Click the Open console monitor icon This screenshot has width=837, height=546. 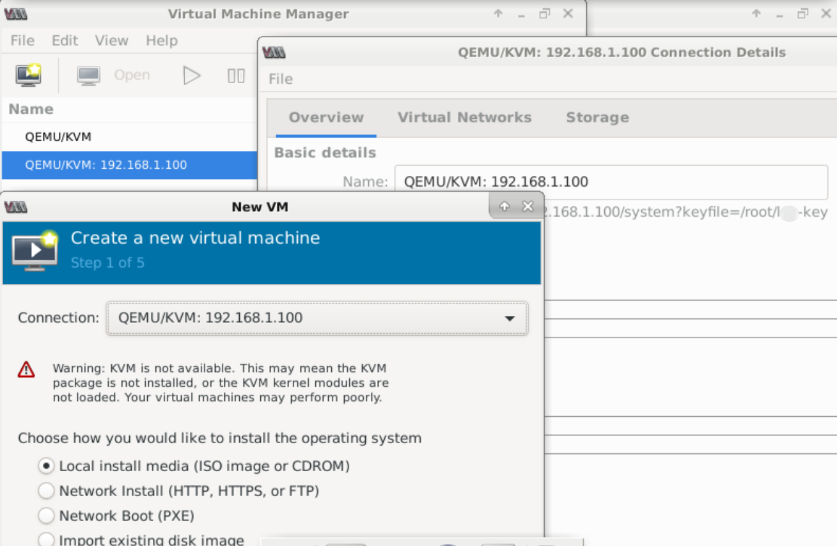tap(88, 75)
